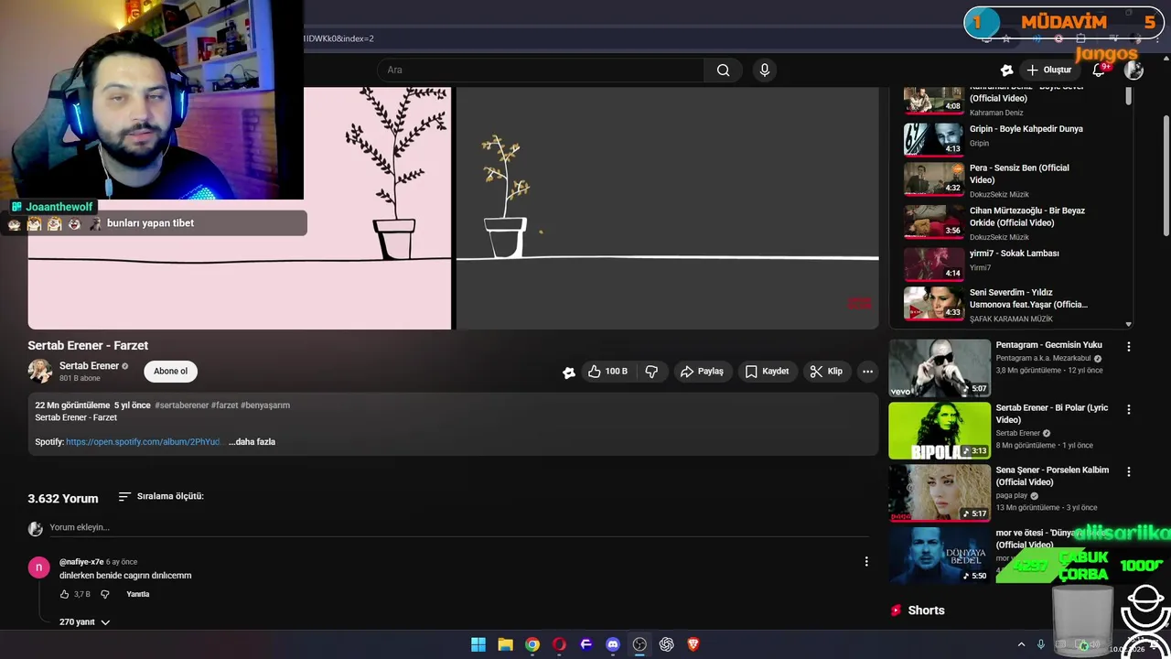The image size is (1171, 659).
Task: Share the video via Paylaş
Action: coord(702,372)
